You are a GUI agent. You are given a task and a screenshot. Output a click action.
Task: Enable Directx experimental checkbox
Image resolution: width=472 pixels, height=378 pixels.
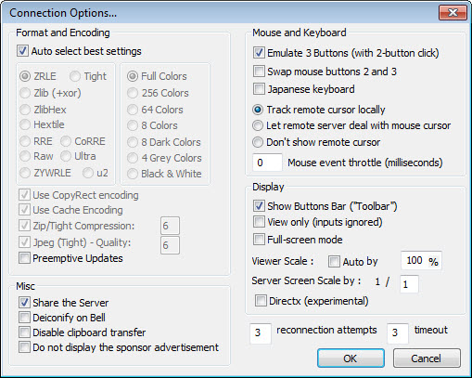point(261,301)
